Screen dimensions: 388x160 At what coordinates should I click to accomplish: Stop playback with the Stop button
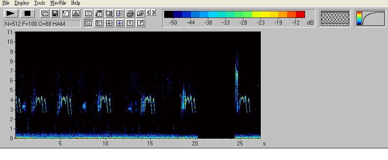click(x=28, y=13)
